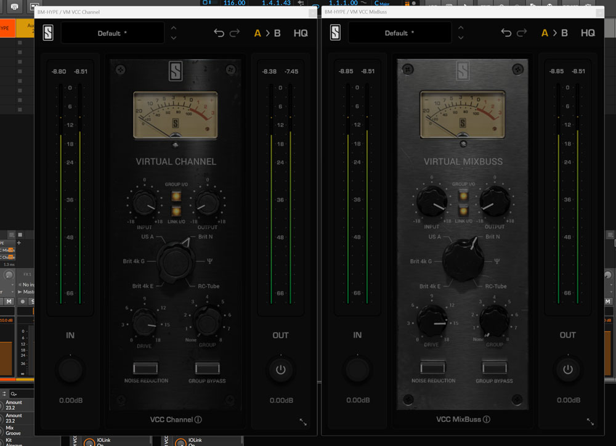Select Brit 4k G label on Virtual Channel
Screen dimensions: 616x446
click(134, 261)
